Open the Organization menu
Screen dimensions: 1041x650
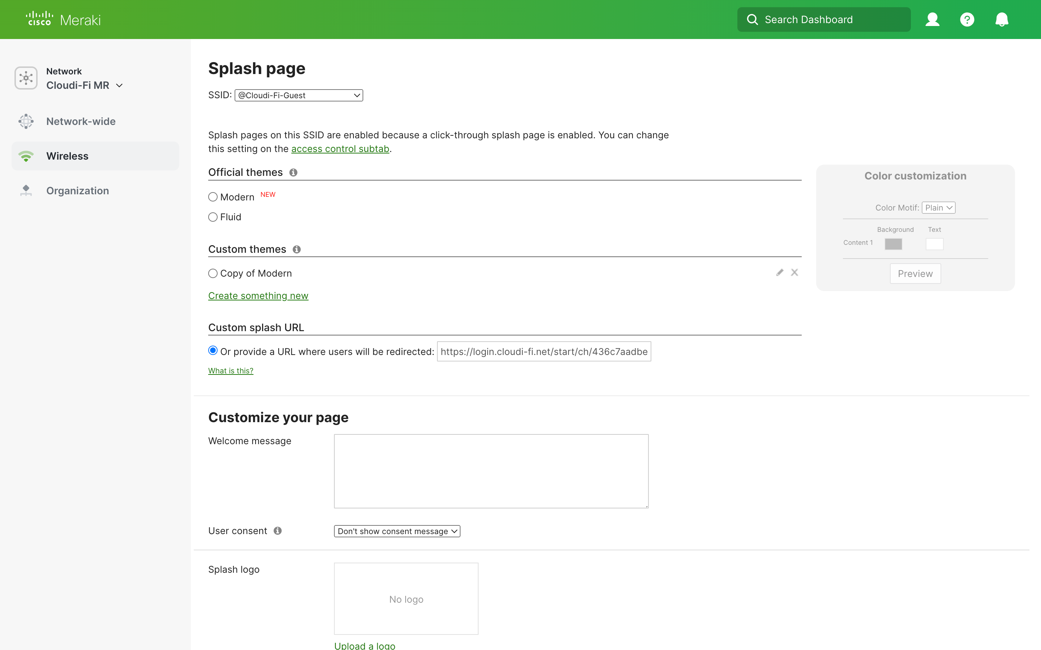point(77,190)
